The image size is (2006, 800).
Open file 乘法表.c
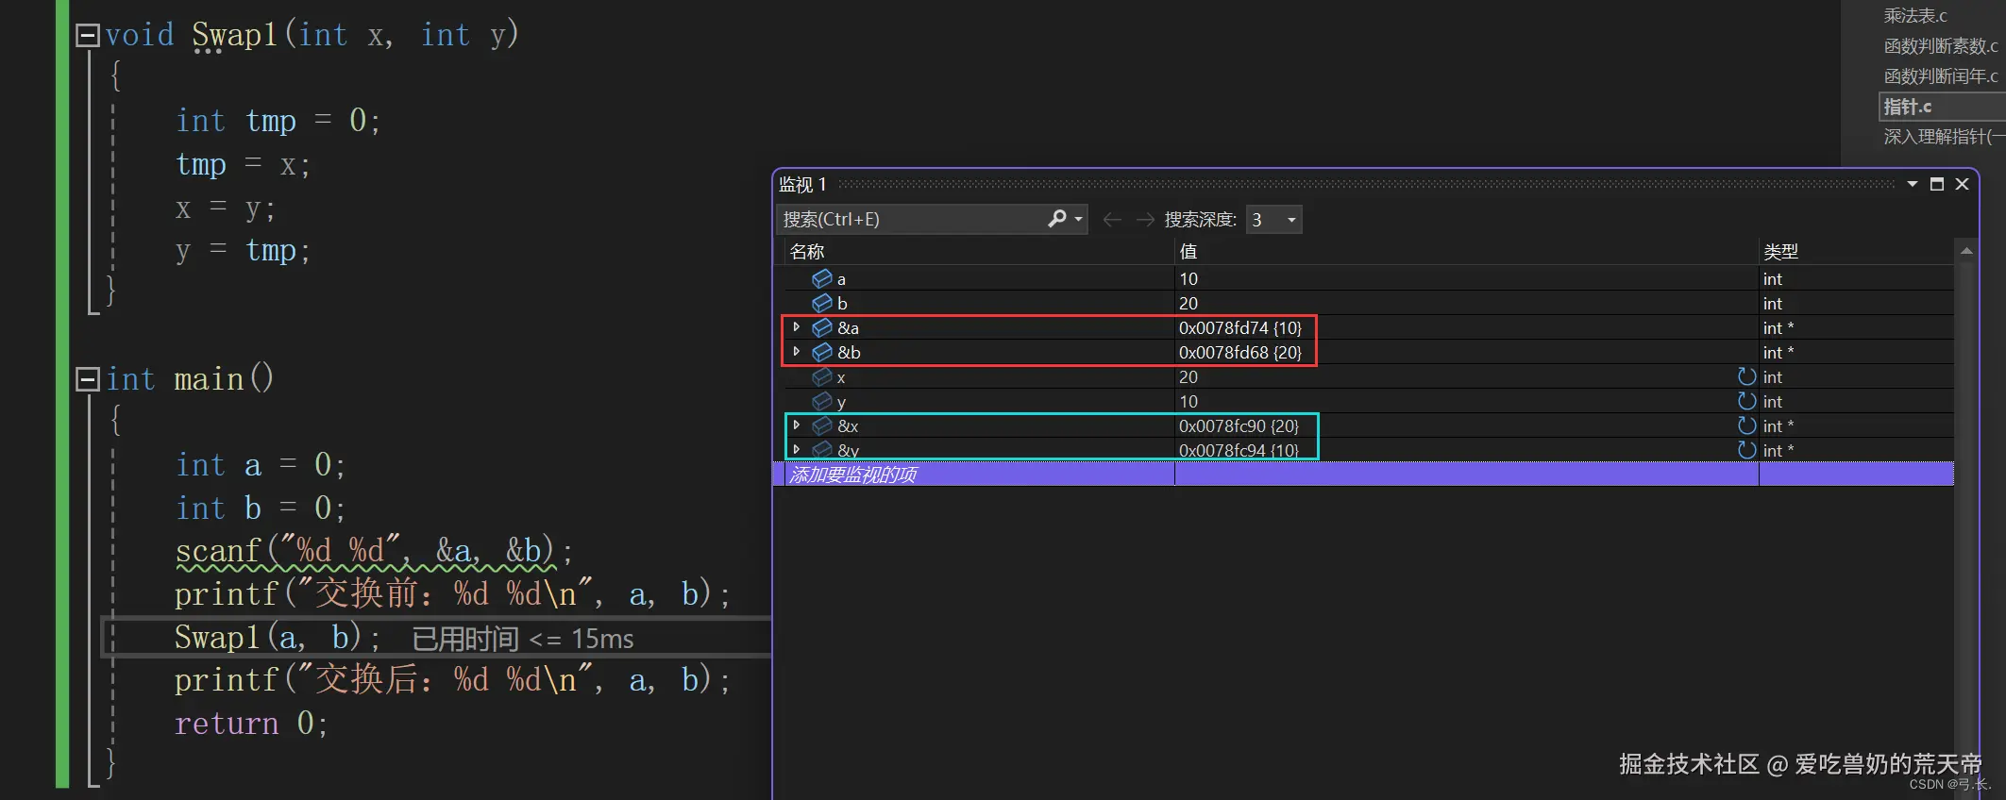(1915, 16)
